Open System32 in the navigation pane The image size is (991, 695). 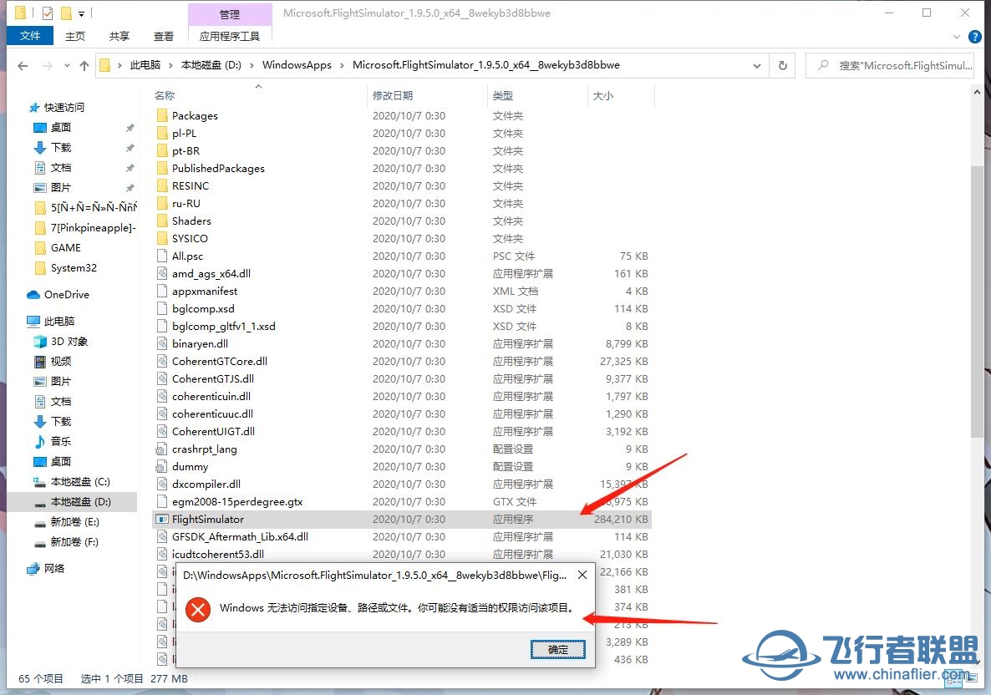[74, 268]
